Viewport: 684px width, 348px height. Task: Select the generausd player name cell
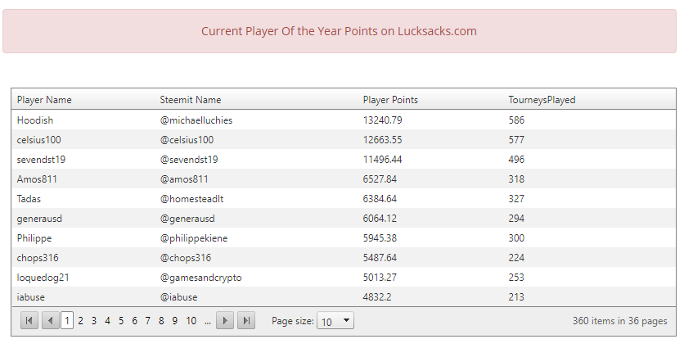pos(39,219)
